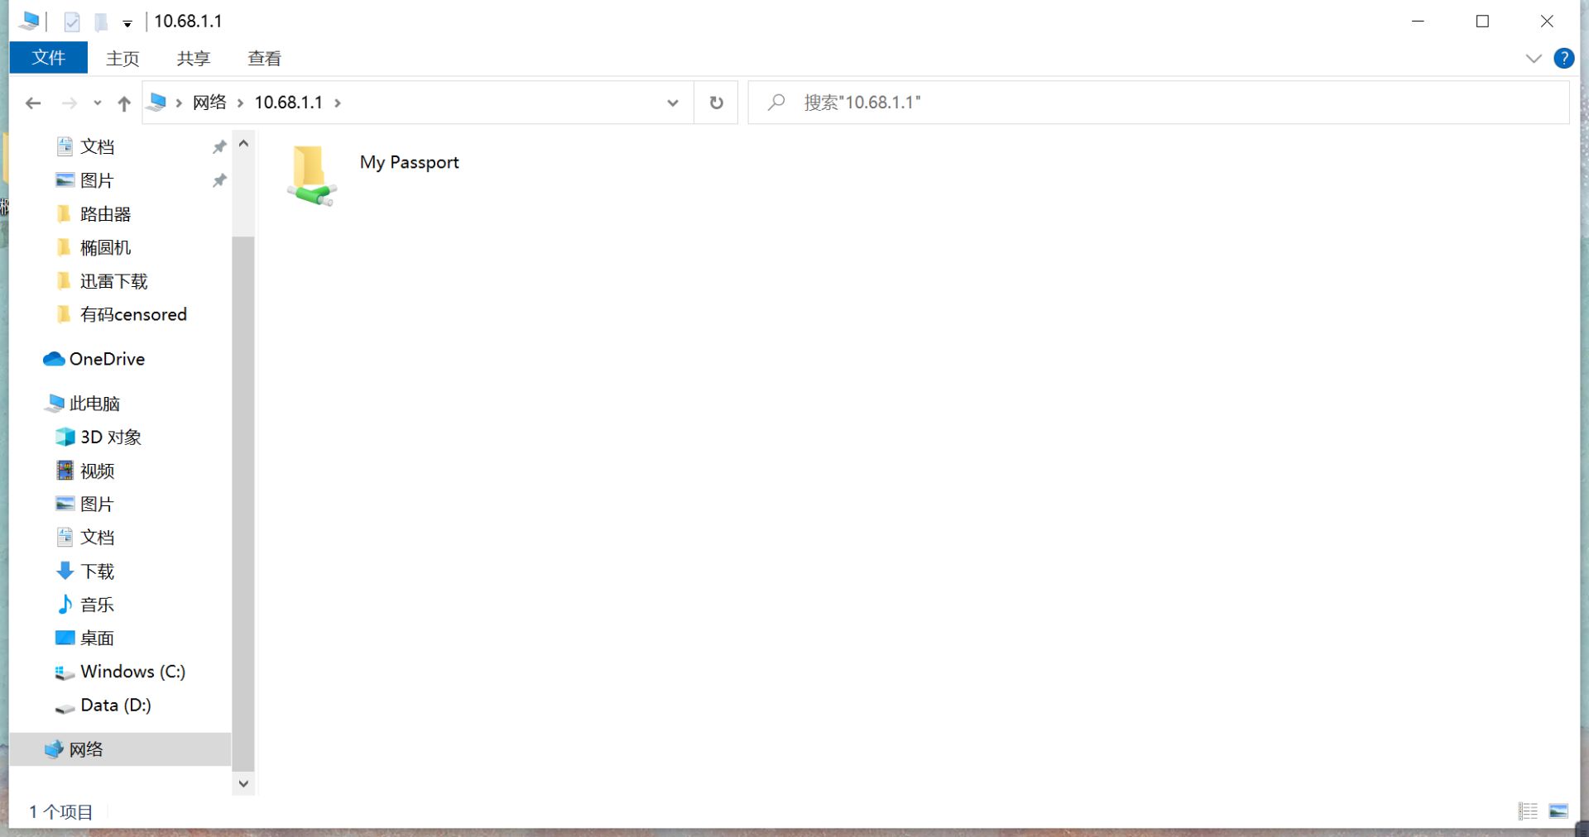Image resolution: width=1589 pixels, height=837 pixels.
Task: Minimize the 10.68.1.1 window
Action: (1419, 22)
